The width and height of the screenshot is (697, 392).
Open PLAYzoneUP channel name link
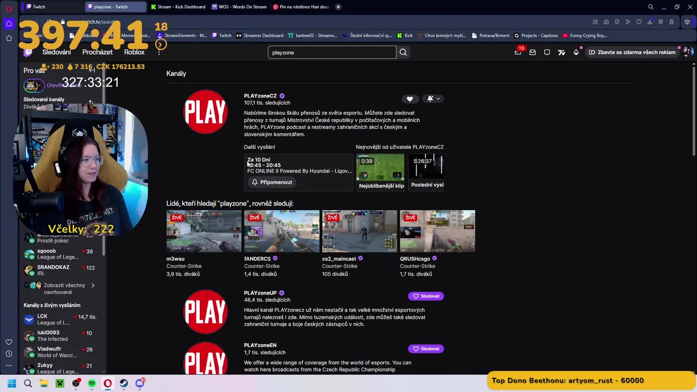click(x=260, y=293)
